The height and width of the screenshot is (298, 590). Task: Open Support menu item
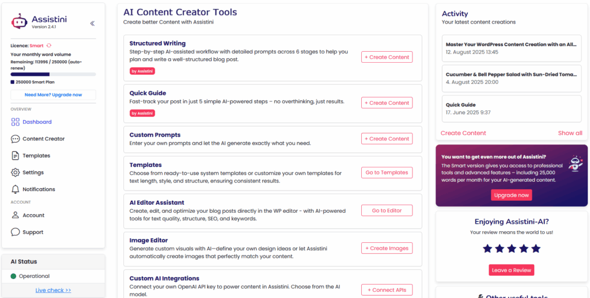point(33,232)
